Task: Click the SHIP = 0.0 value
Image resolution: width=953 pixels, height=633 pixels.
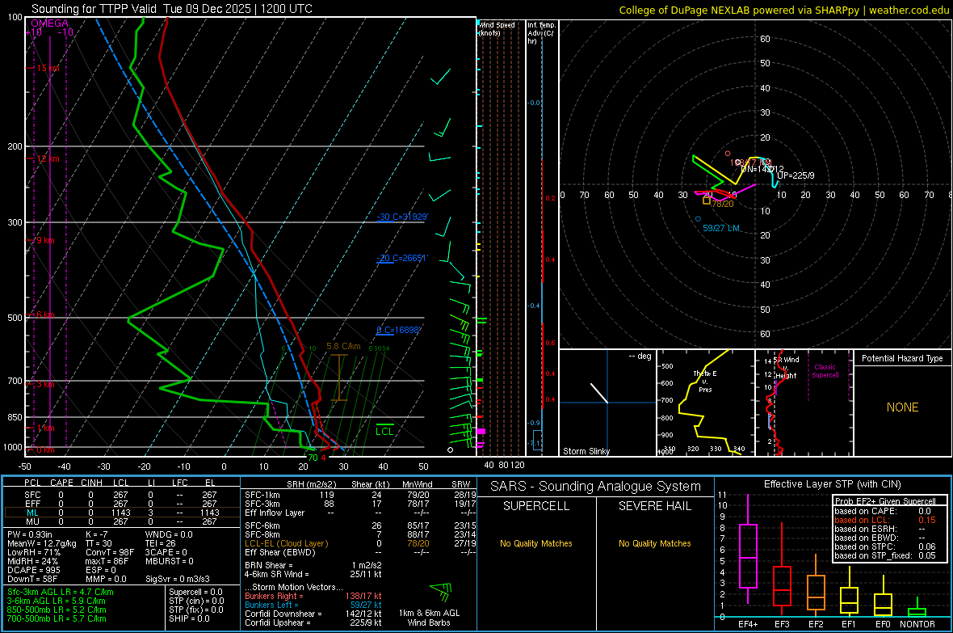Action: coord(189,618)
